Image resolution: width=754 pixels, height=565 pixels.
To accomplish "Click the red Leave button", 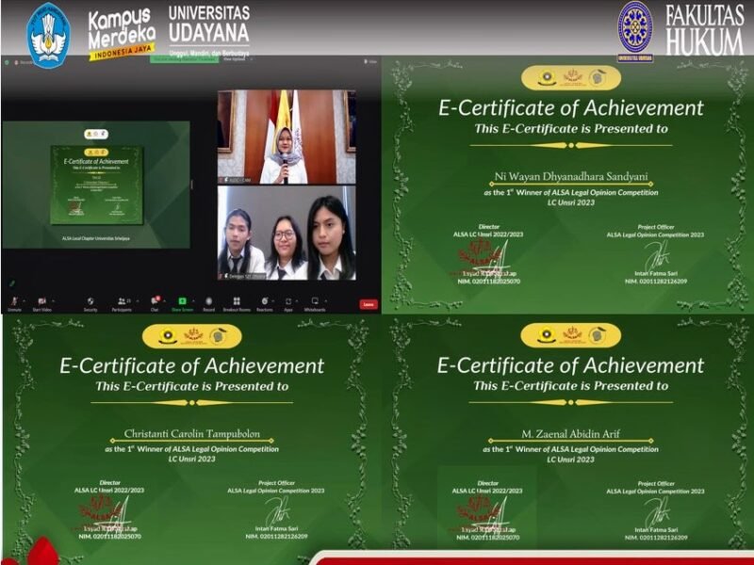I will [369, 304].
